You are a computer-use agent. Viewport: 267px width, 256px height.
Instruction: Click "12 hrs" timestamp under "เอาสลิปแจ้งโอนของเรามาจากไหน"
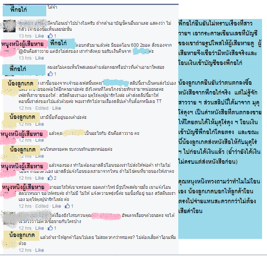pyautogui.click(x=25, y=178)
